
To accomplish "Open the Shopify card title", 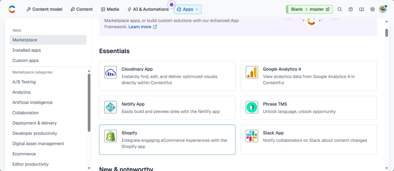I will point(129,133).
